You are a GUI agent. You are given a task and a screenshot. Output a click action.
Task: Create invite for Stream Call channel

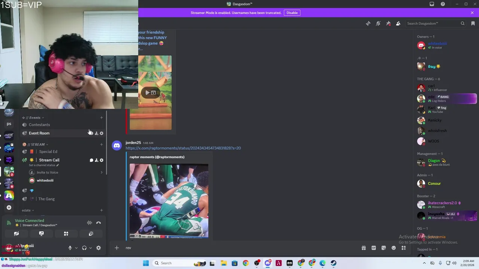[96, 160]
